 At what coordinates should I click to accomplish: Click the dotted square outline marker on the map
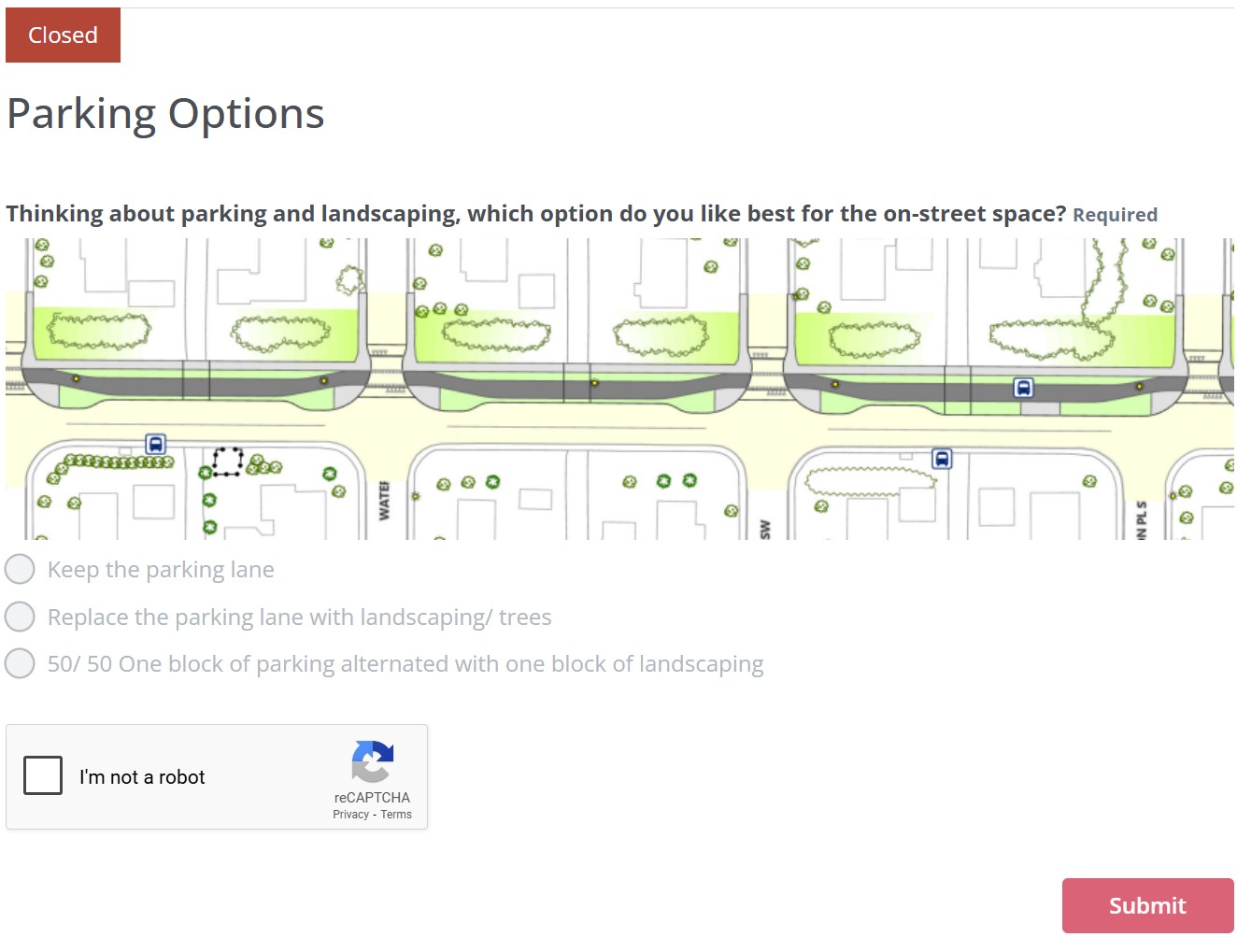228,461
